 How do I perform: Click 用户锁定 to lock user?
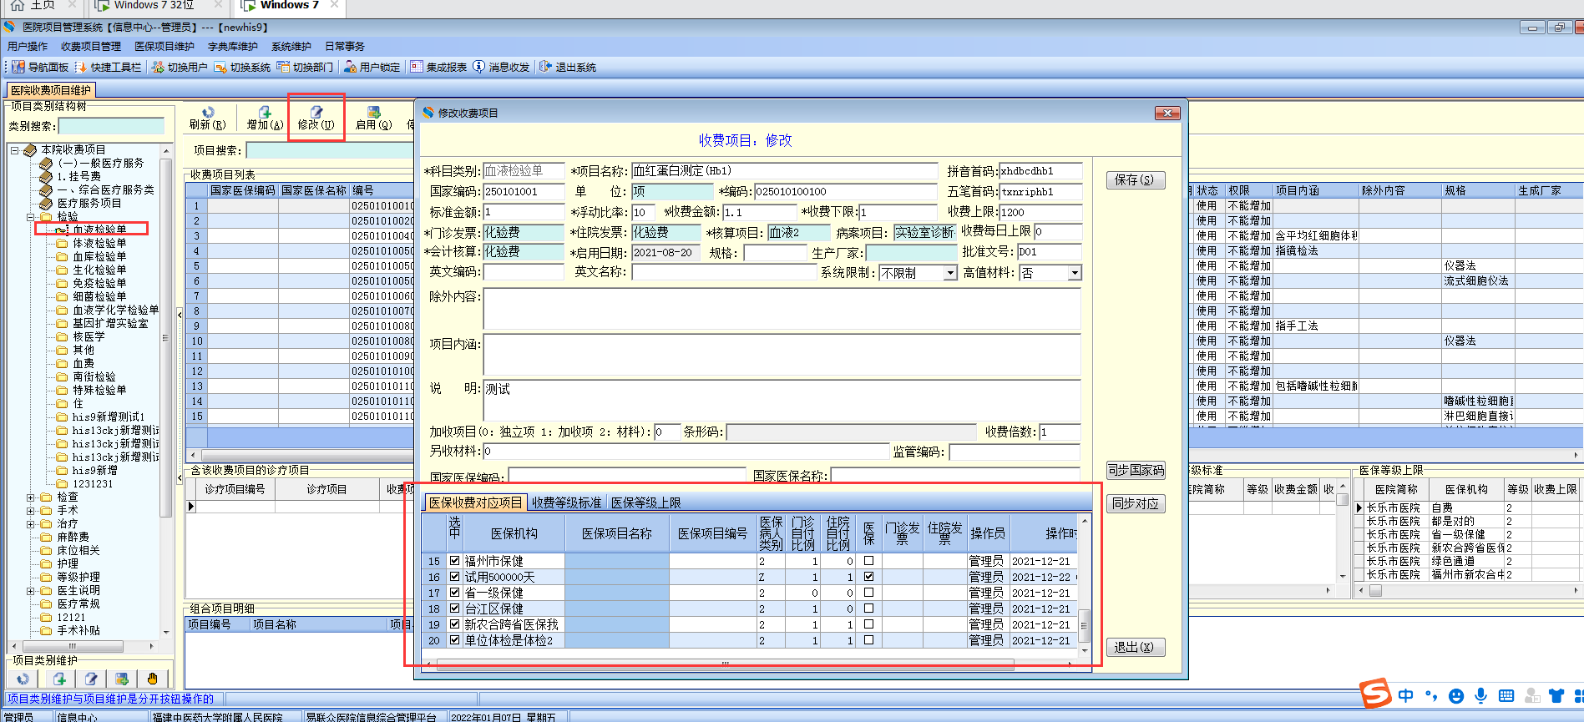click(x=372, y=68)
